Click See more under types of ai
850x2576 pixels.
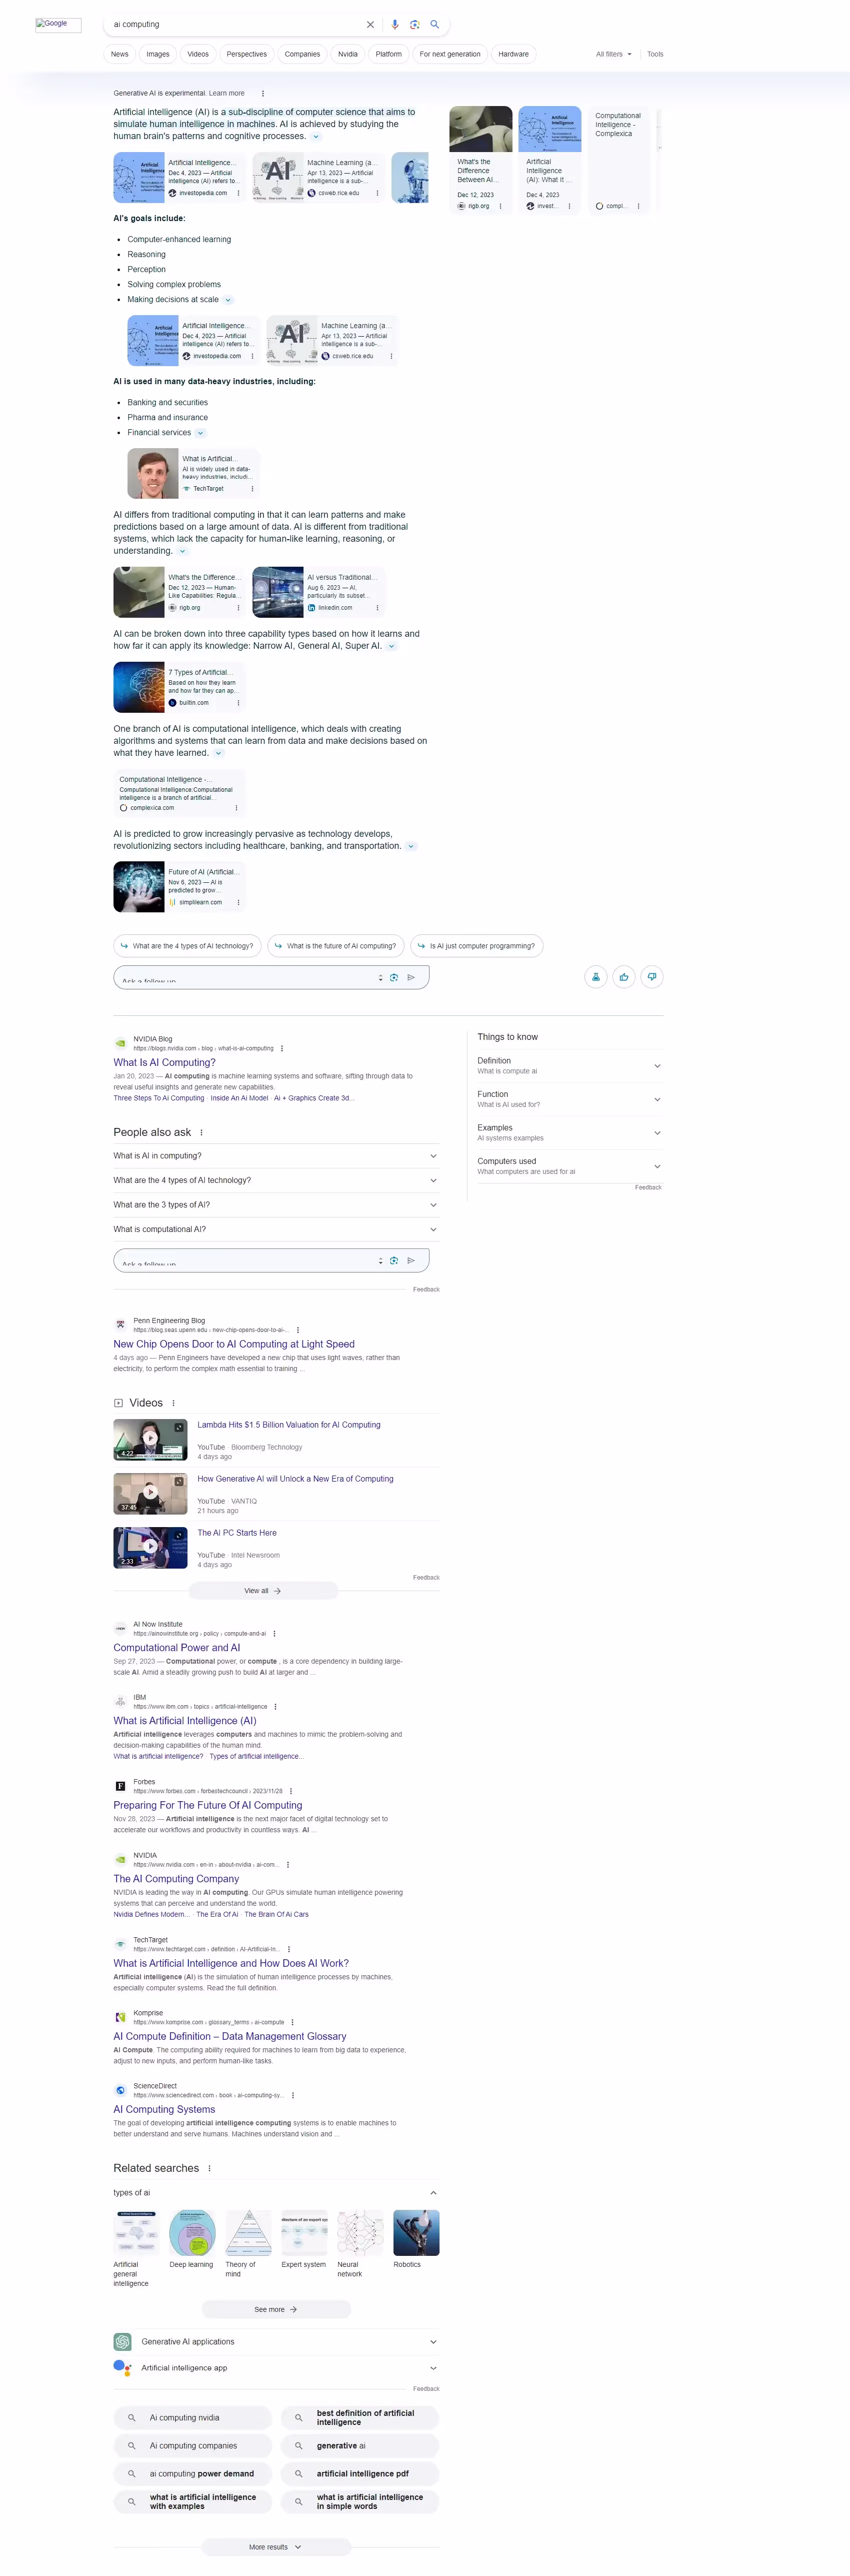(x=276, y=2309)
